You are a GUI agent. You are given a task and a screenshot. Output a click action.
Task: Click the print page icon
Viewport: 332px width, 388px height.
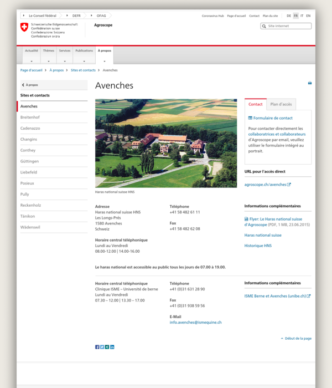309,83
